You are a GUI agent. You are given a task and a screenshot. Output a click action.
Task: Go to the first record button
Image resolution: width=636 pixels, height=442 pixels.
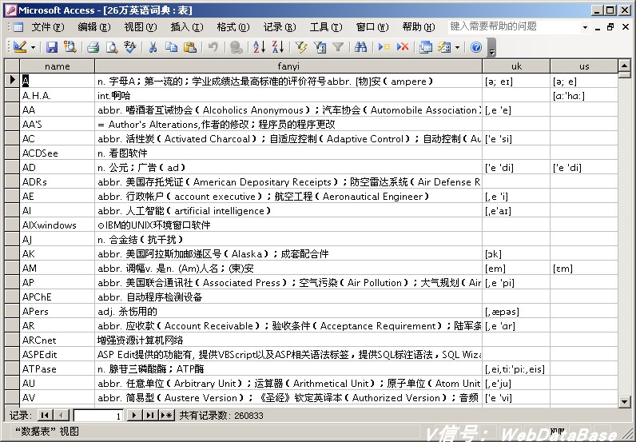tap(45, 415)
